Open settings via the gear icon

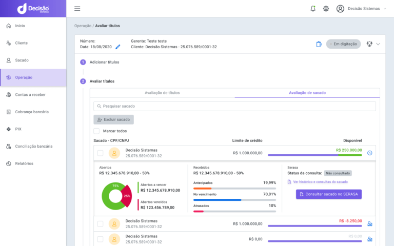pos(326,9)
